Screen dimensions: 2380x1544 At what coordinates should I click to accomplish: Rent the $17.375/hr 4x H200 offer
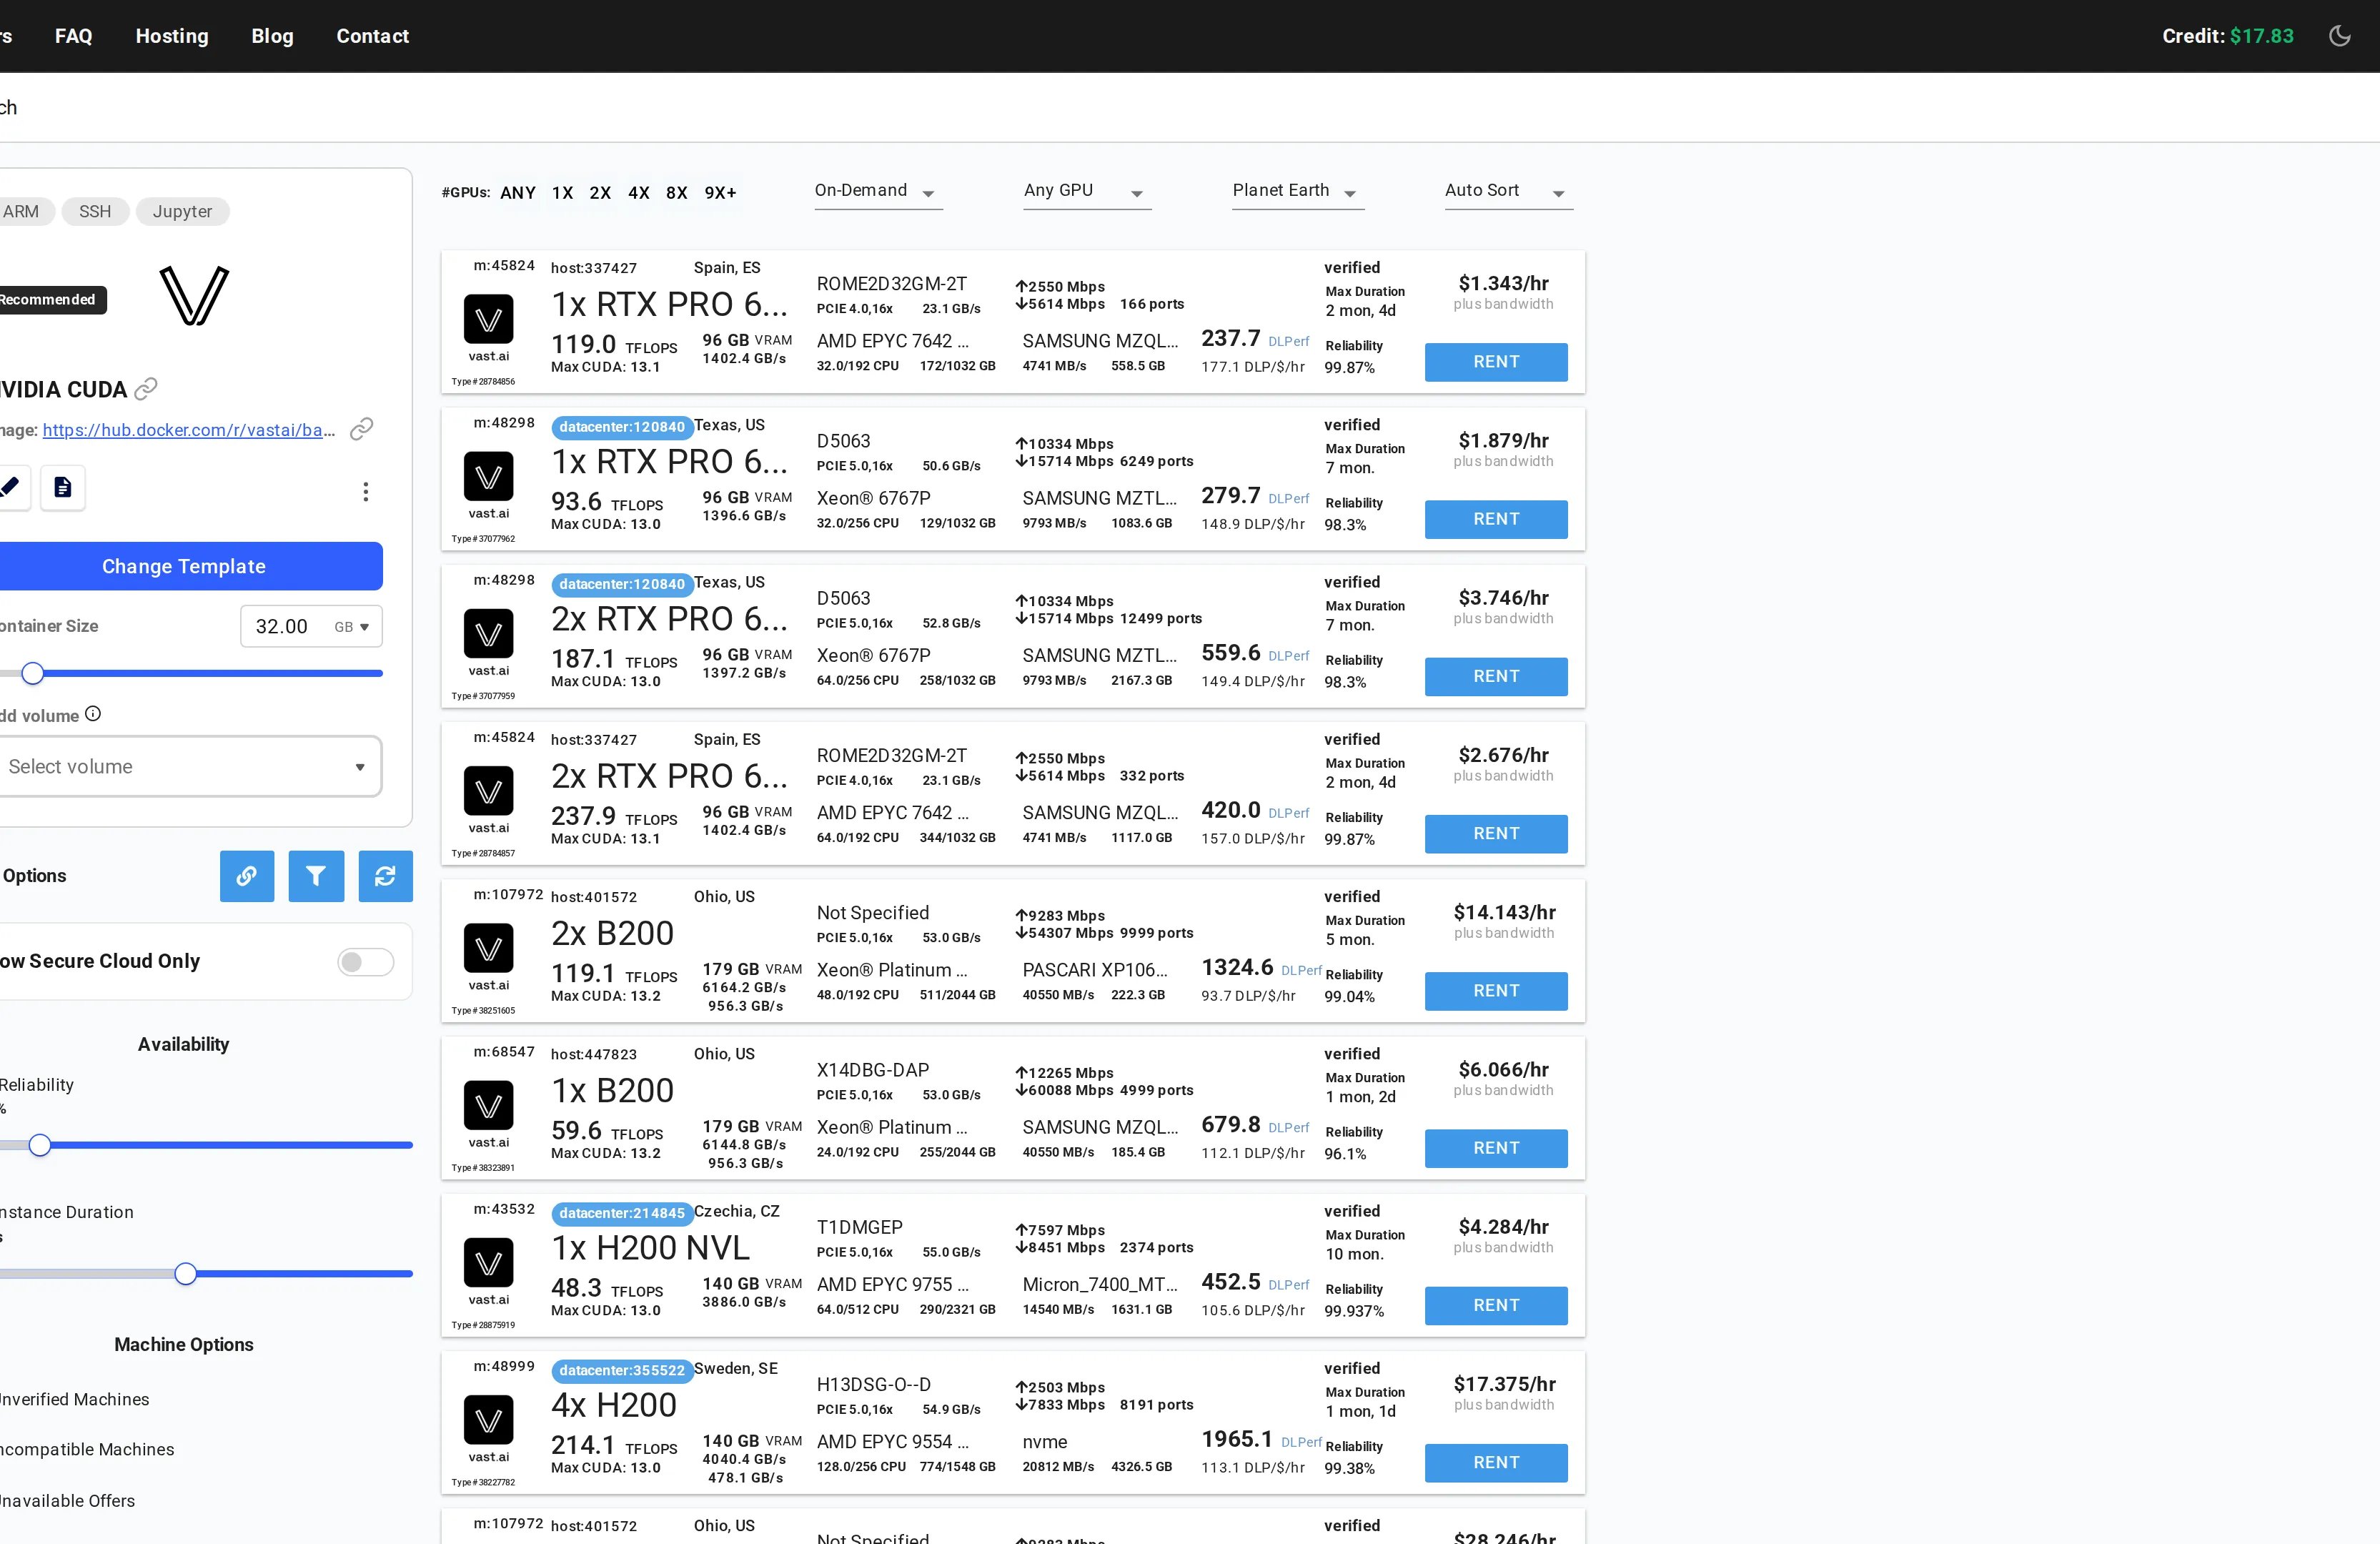point(1496,1463)
